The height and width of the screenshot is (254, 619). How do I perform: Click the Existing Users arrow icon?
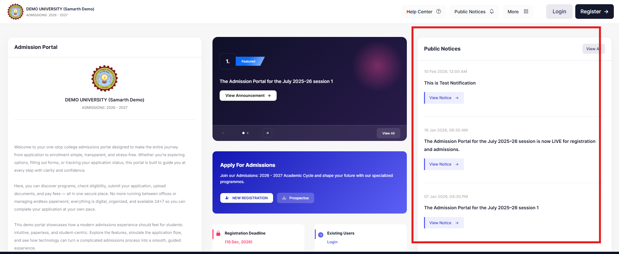(x=321, y=235)
